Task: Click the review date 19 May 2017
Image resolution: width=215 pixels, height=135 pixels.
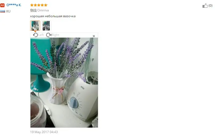Action: tap(44, 132)
